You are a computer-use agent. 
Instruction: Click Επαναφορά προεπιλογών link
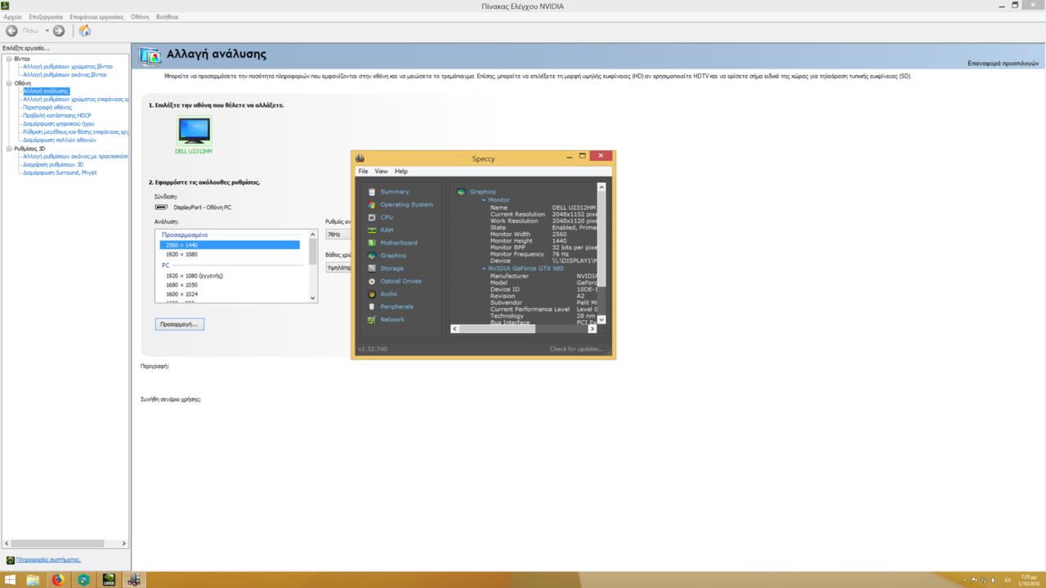pyautogui.click(x=1004, y=63)
